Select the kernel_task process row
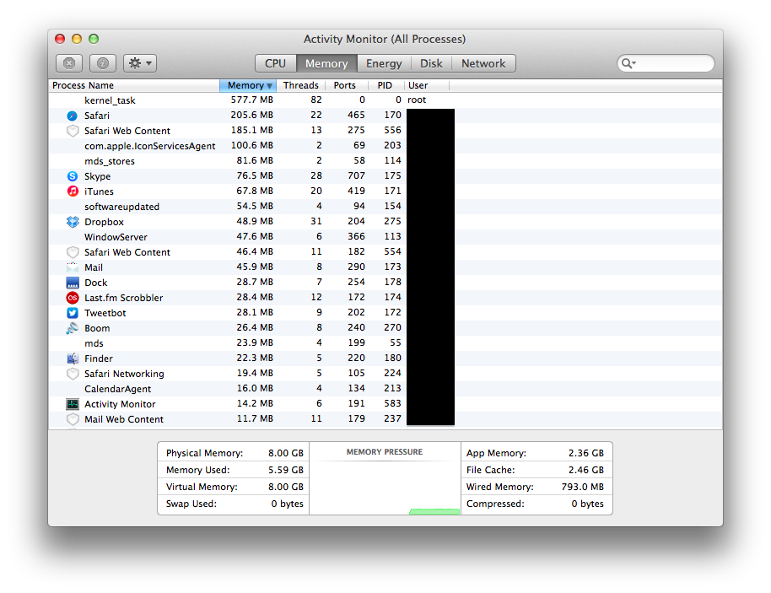This screenshot has height=593, width=771. click(x=385, y=100)
